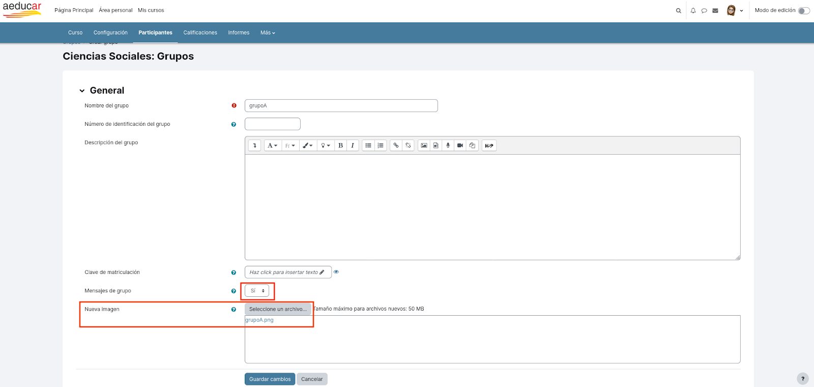Insert an image into the description
This screenshot has height=387, width=814.
click(x=424, y=146)
